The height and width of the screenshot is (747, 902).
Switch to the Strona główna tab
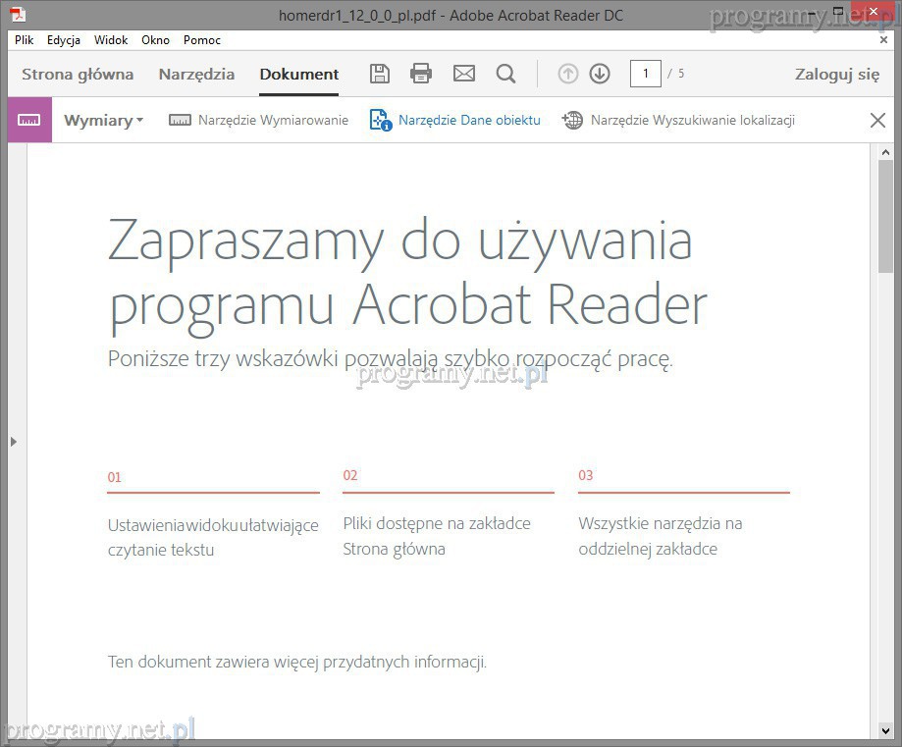(78, 74)
